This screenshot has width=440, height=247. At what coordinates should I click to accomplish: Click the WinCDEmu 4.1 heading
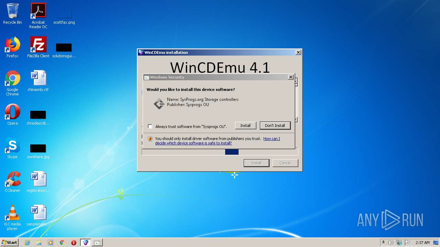(x=220, y=67)
